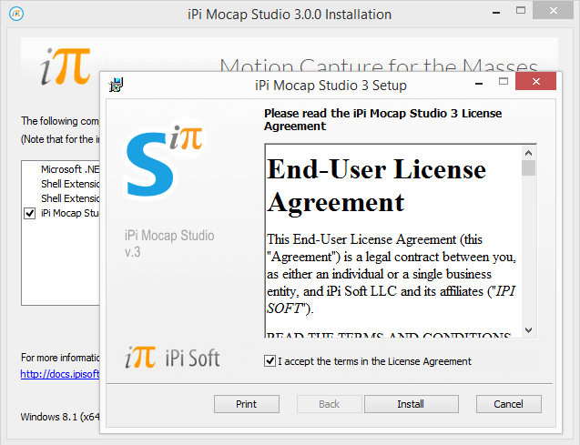Minimize the 3.0.0 Installation window
The height and width of the screenshot is (445, 580).
tap(496, 13)
